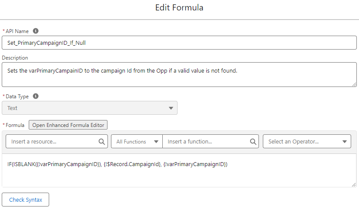Click the Description field label
The width and height of the screenshot is (359, 210).
(x=15, y=58)
